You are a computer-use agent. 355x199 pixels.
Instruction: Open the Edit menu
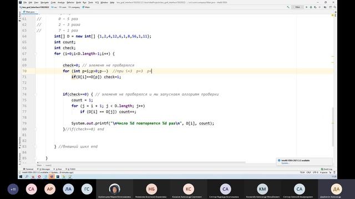point(31,2)
